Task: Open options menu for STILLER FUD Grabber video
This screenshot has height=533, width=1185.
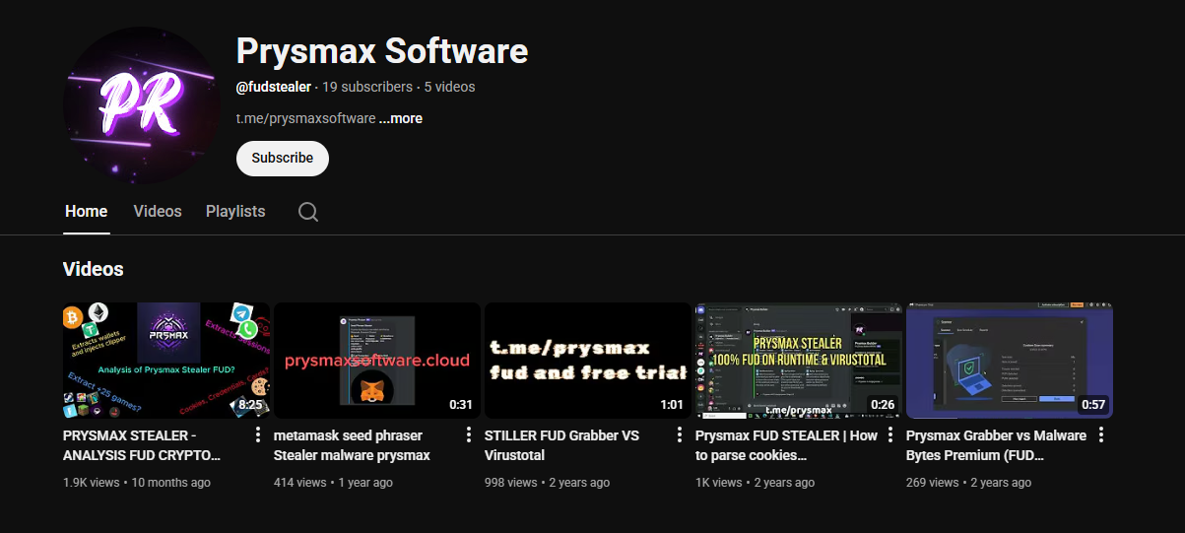Action: click(x=680, y=435)
